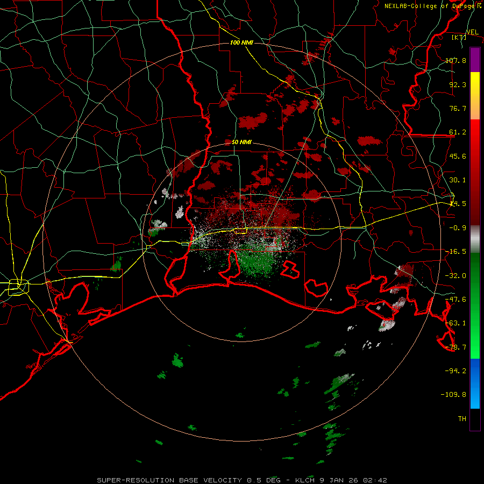Click the NEXLAB-College of DuPage label
The image size is (484, 484).
pos(429,6)
